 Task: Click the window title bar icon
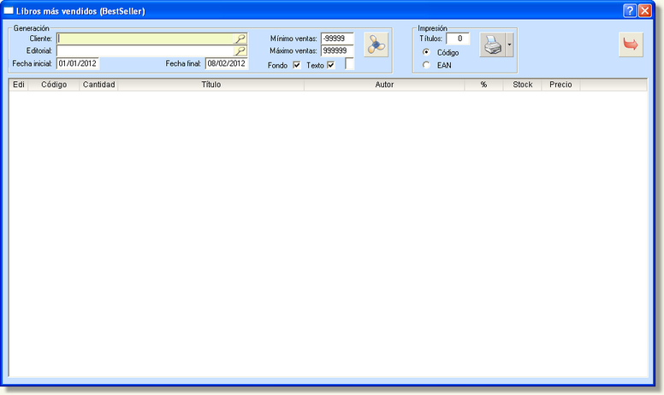tap(9, 10)
